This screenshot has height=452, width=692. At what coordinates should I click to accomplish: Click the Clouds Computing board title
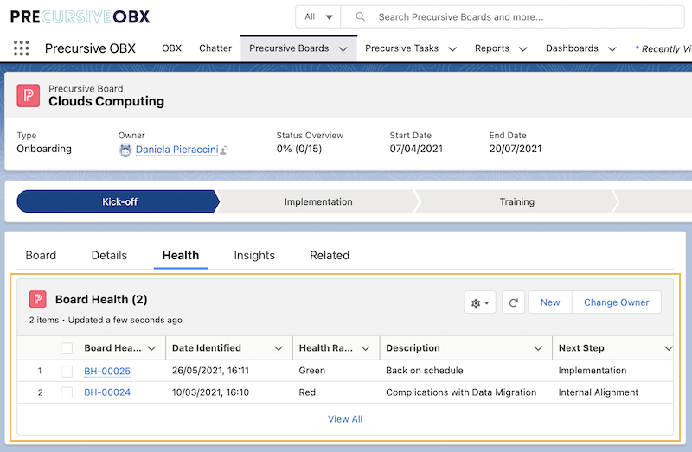point(106,101)
